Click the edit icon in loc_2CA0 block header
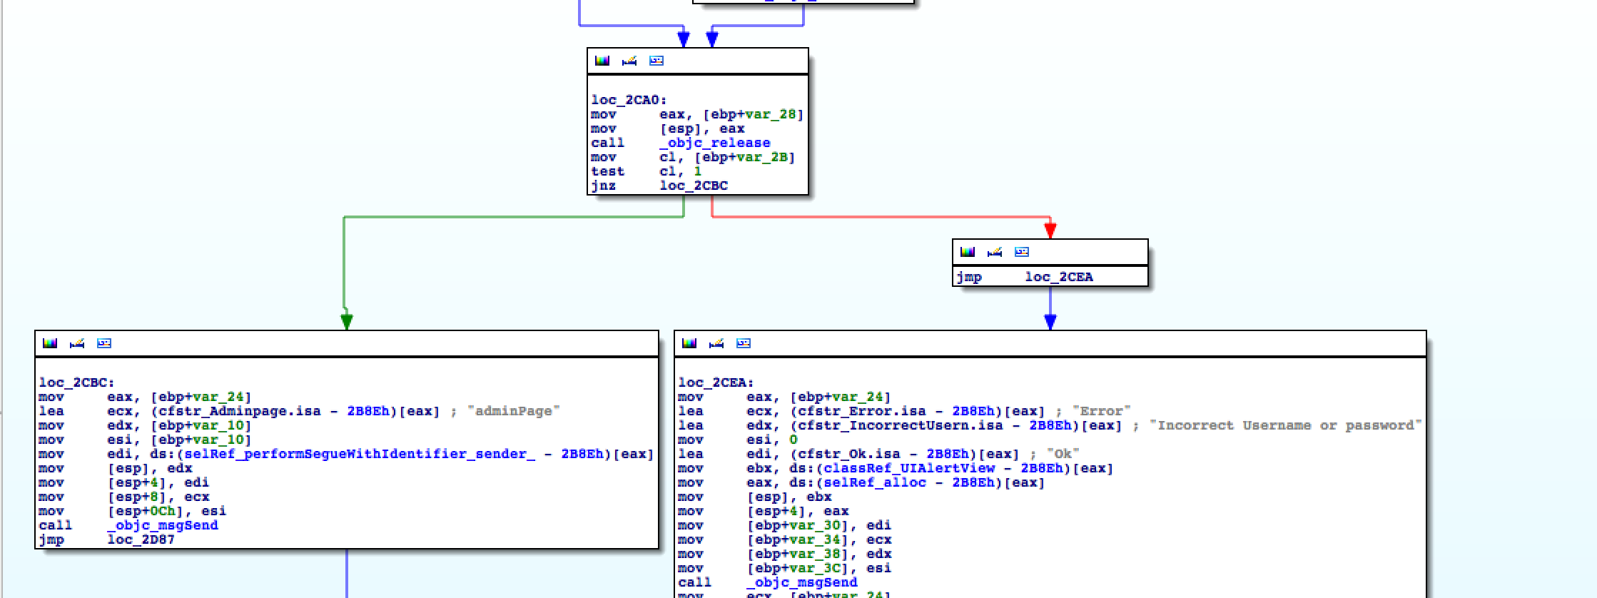 click(629, 61)
